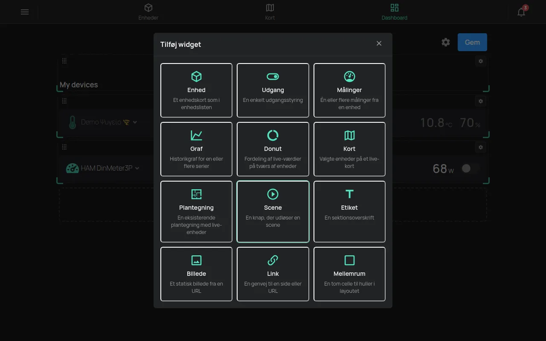Choose the Plantegning floor plan widget
Viewport: 546px width, 341px height.
196,211
